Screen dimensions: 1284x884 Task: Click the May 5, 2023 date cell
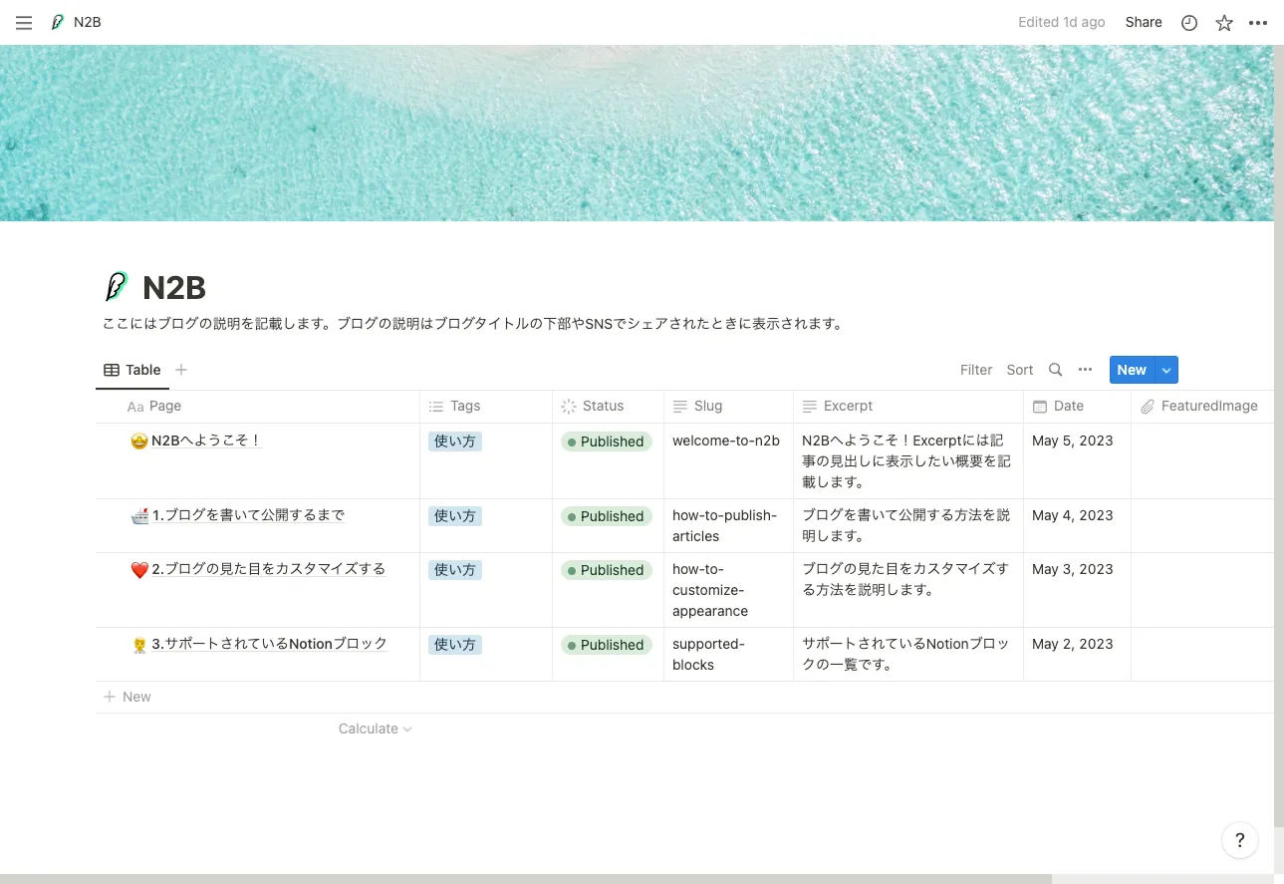1077,461
